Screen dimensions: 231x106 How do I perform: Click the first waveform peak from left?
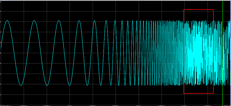tap(7, 21)
